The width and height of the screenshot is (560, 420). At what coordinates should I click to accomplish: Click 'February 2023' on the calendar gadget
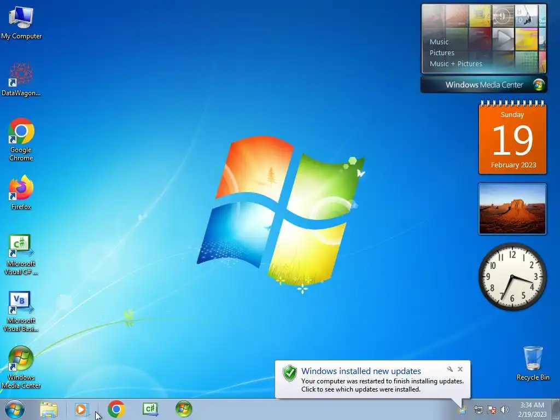coord(513,165)
